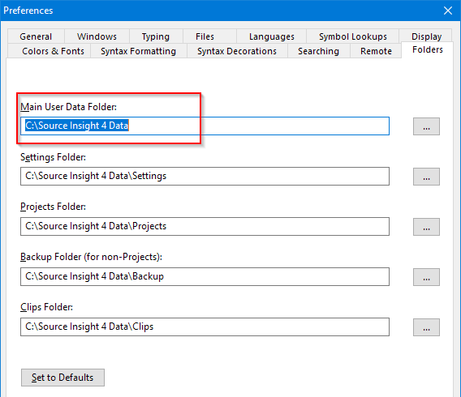Click the Main User Data Folder field
This screenshot has width=461, height=397.
click(x=205, y=126)
